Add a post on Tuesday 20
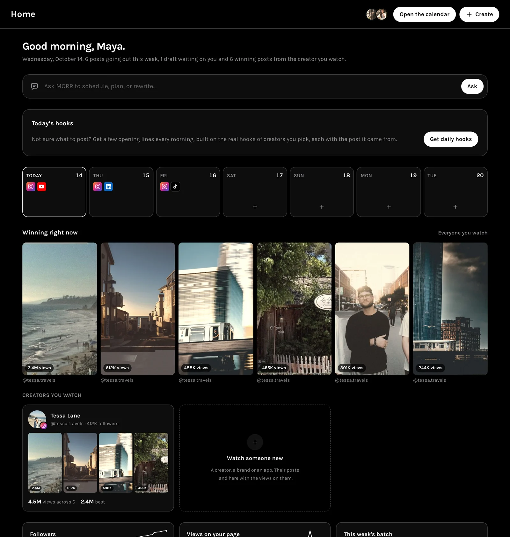Screen dimensions: 510x537 pyautogui.click(x=455, y=207)
